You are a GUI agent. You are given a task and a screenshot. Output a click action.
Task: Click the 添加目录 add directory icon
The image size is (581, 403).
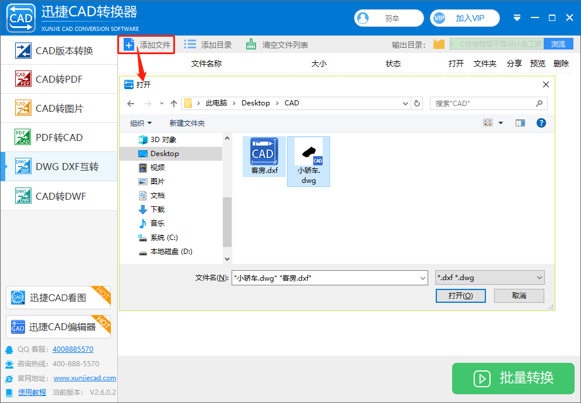click(190, 43)
